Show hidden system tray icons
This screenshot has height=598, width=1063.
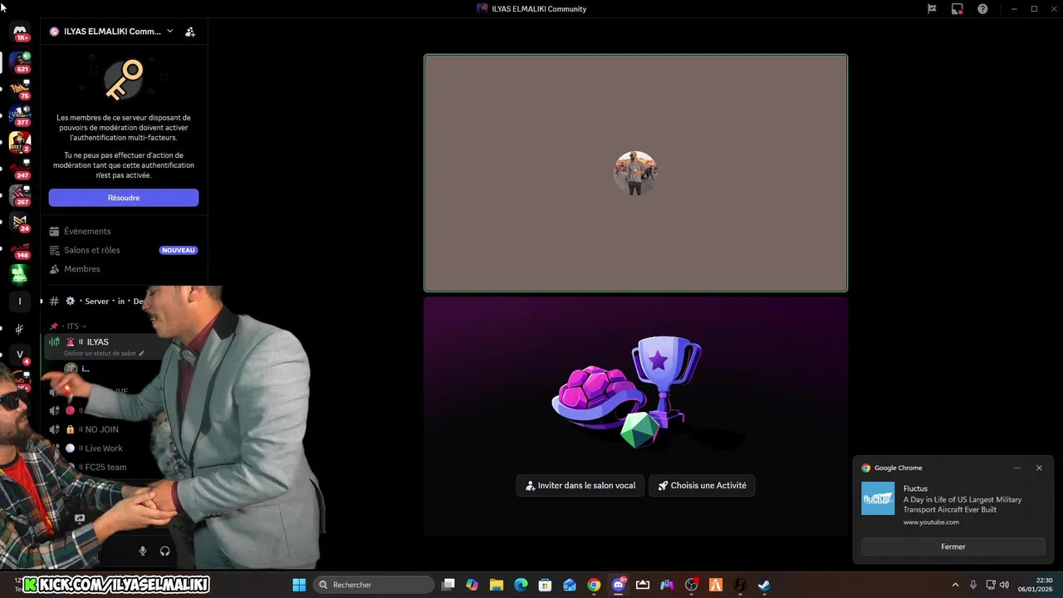[955, 585]
